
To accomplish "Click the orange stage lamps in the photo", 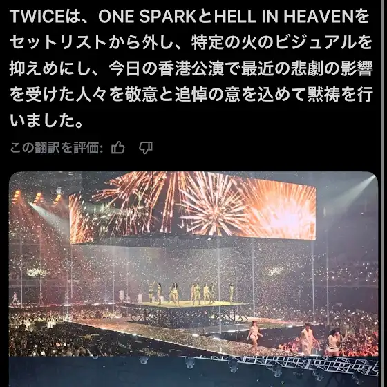I will [37, 197].
